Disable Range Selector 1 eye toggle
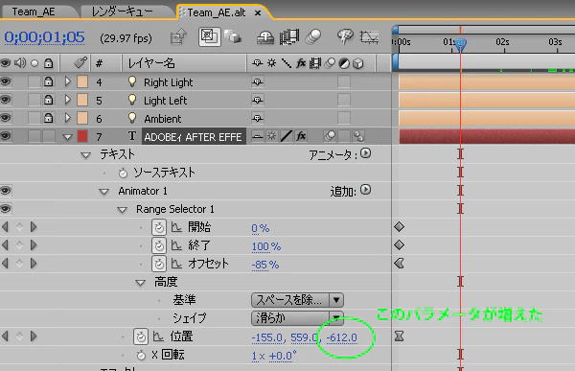Screen dimensions: 575x371 tap(6, 209)
